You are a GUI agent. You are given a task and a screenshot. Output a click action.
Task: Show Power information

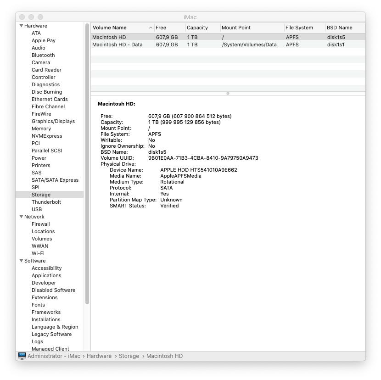point(39,158)
